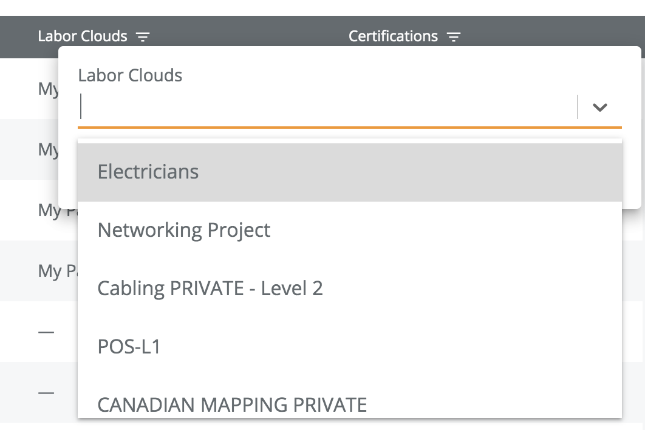Viewport: 645px width, 430px height.
Task: Click the Labor Clouds column filter icon
Action: point(142,37)
